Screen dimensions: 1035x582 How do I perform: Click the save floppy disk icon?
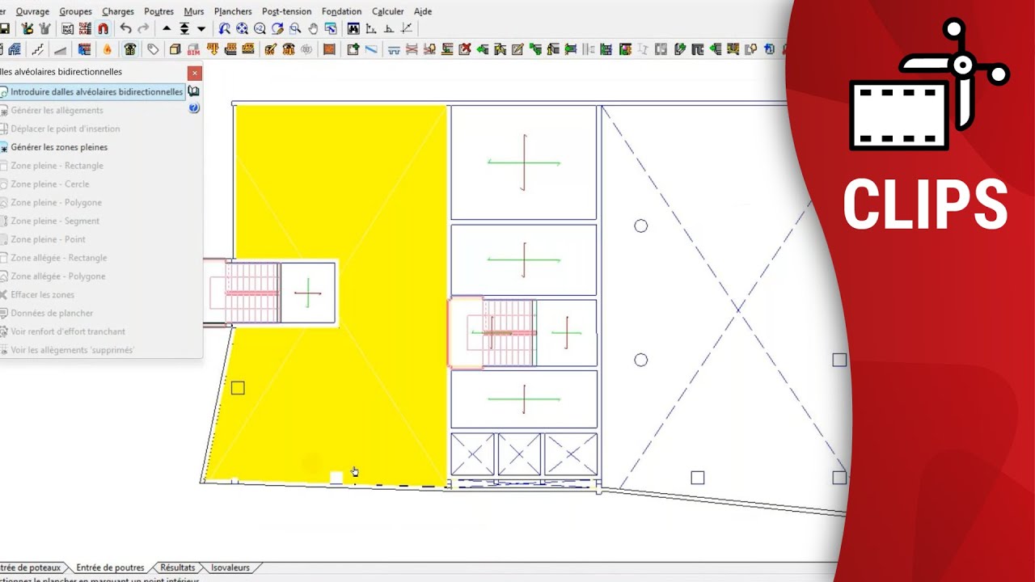click(x=4, y=28)
